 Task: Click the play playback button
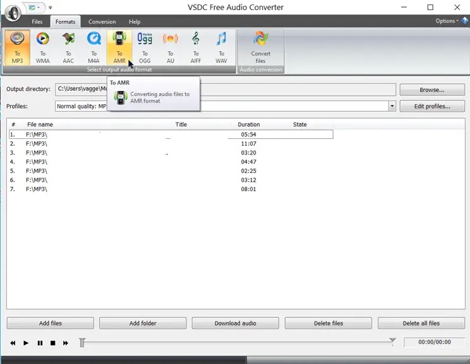coord(26,343)
